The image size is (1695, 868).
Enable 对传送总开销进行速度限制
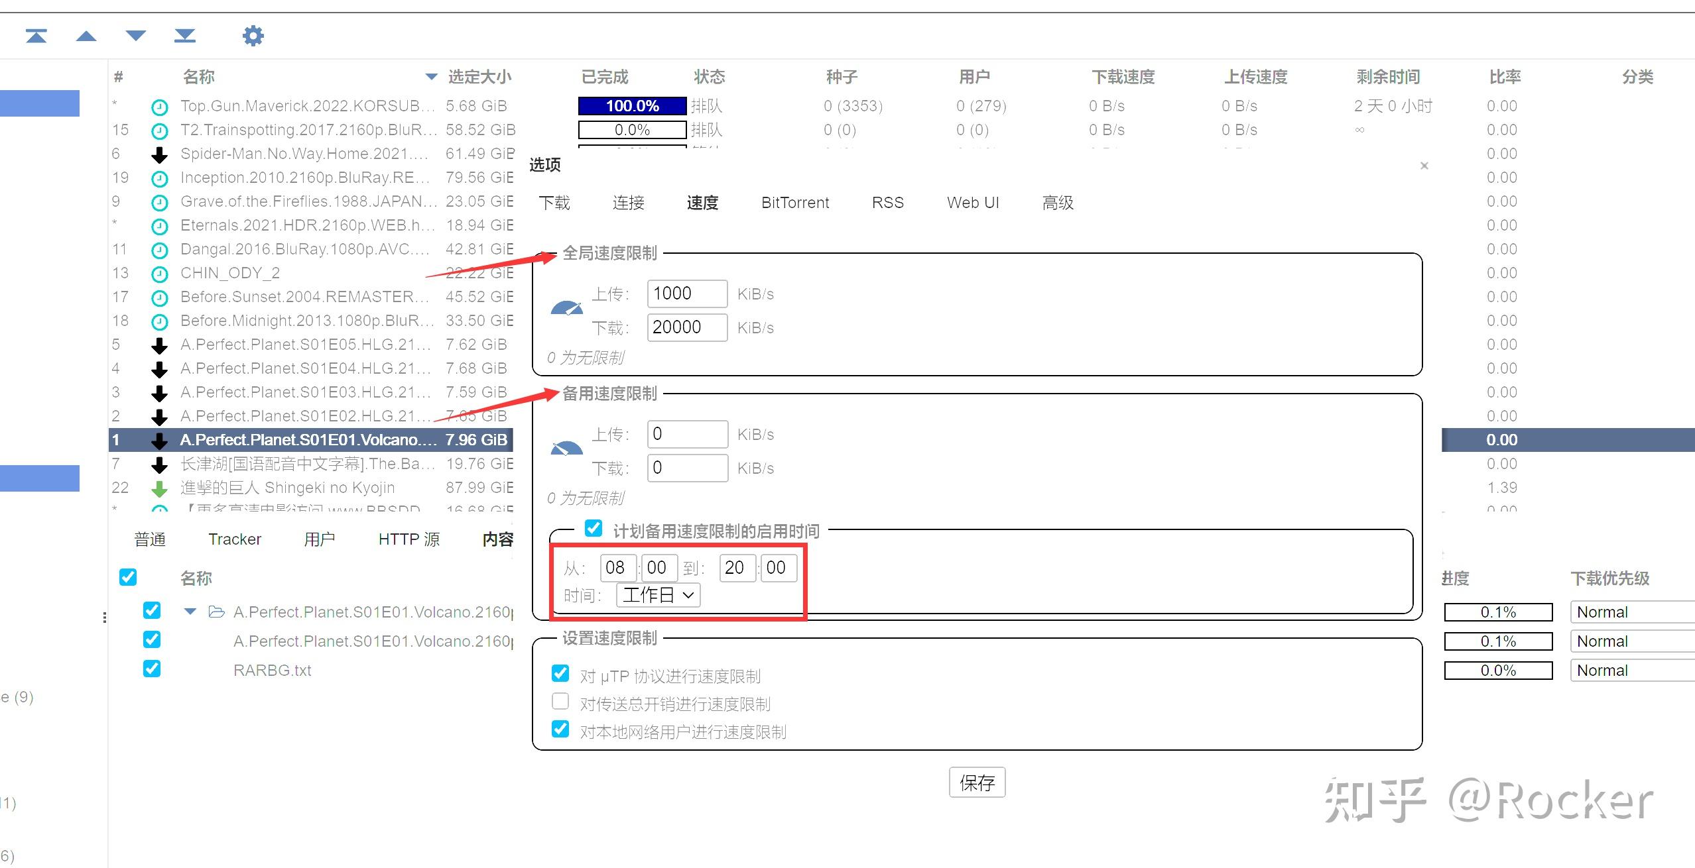(x=560, y=701)
